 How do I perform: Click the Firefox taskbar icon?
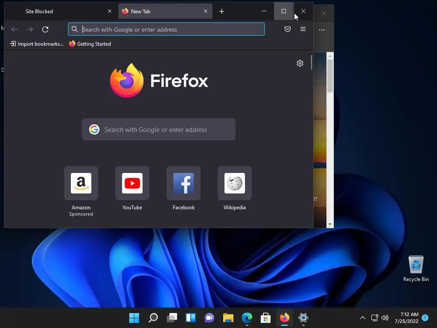tap(285, 318)
